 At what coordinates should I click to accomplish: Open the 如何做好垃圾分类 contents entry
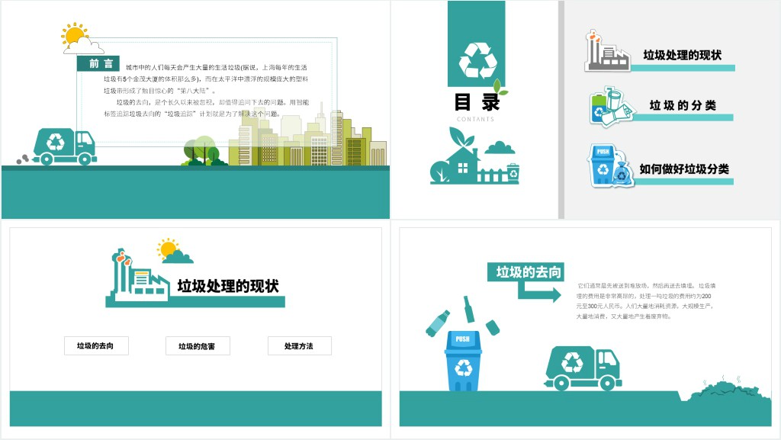tap(684, 169)
